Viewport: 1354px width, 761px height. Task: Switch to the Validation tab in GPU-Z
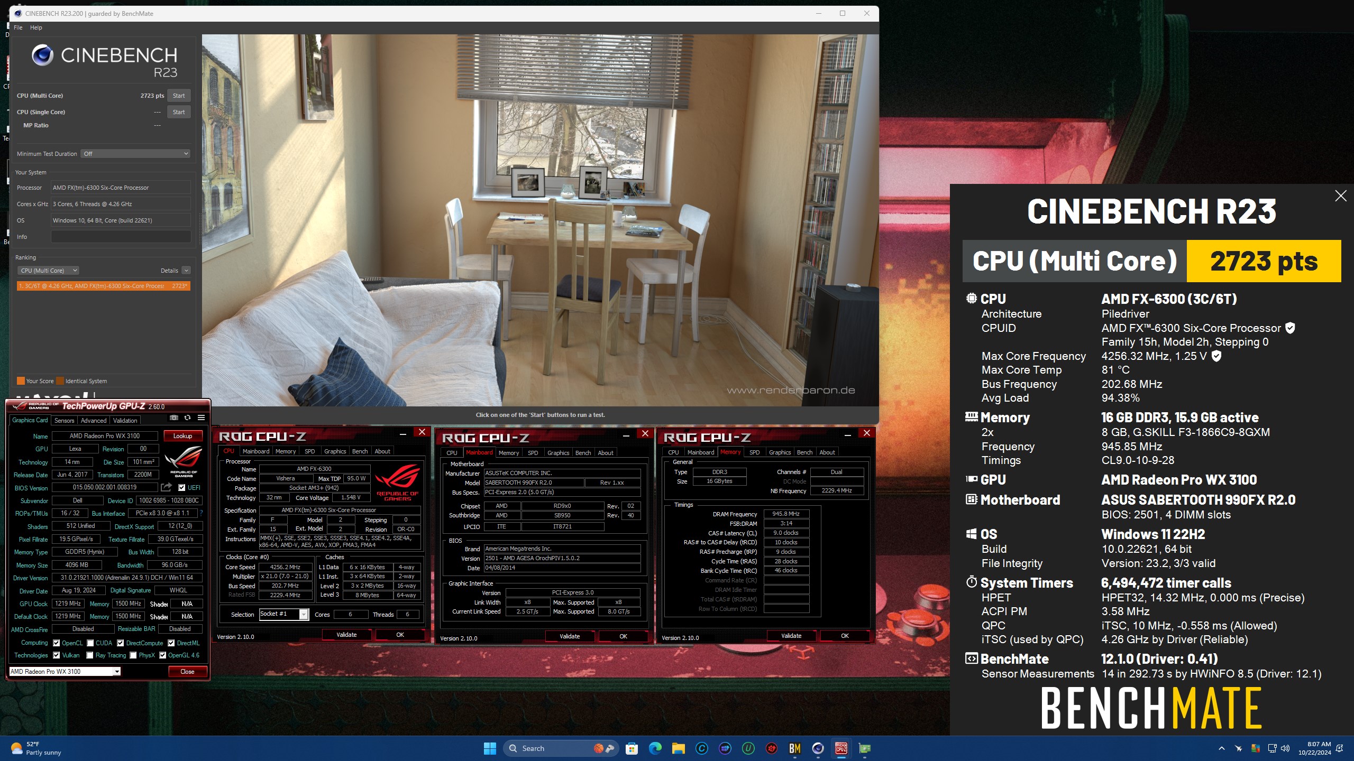click(x=125, y=421)
